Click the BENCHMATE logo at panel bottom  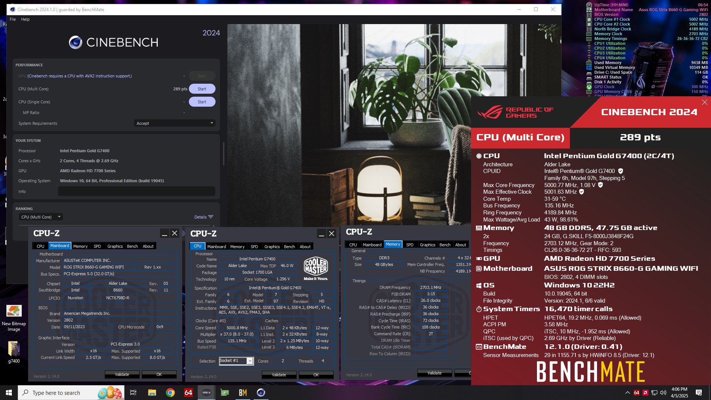tap(591, 372)
